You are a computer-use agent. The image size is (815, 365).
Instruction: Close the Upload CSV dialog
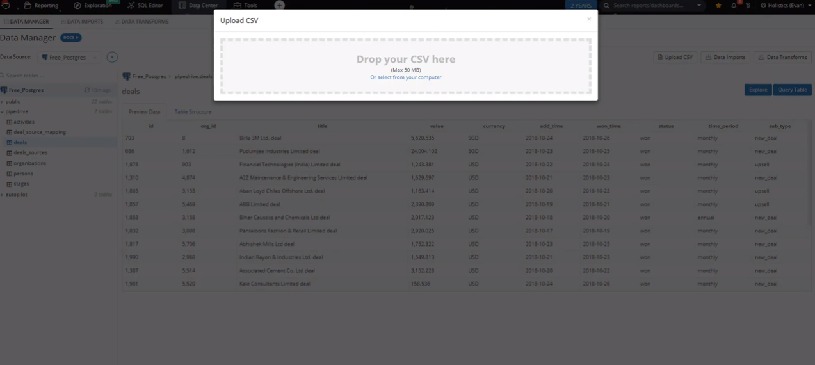589,19
